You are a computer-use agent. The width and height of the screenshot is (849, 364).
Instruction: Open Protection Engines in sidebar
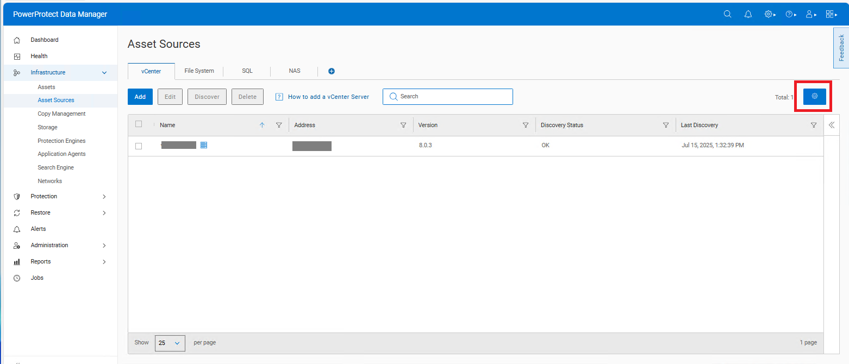(61, 141)
